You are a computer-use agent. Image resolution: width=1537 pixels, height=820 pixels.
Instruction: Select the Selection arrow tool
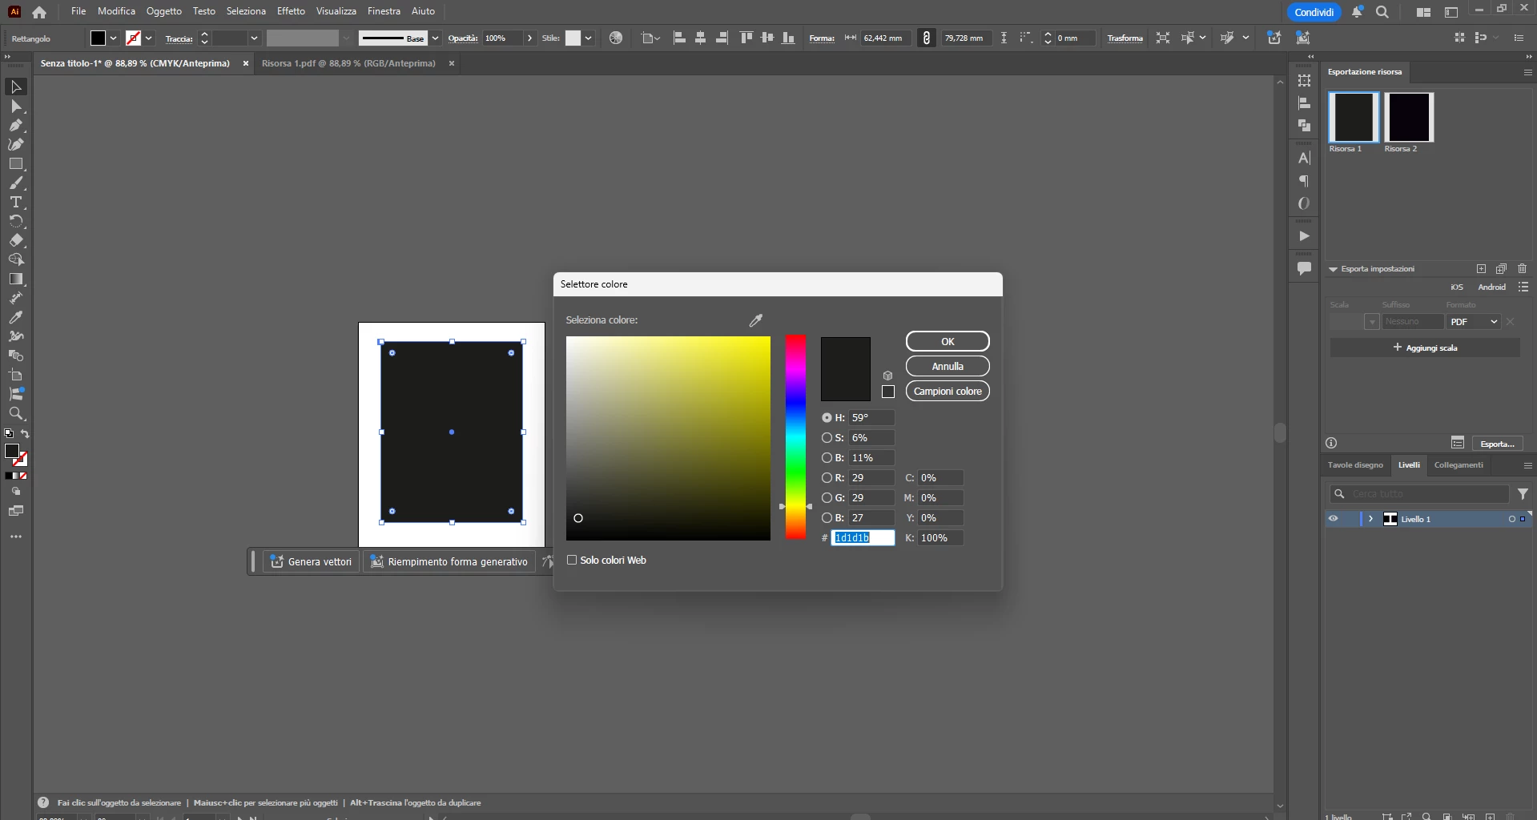click(16, 86)
